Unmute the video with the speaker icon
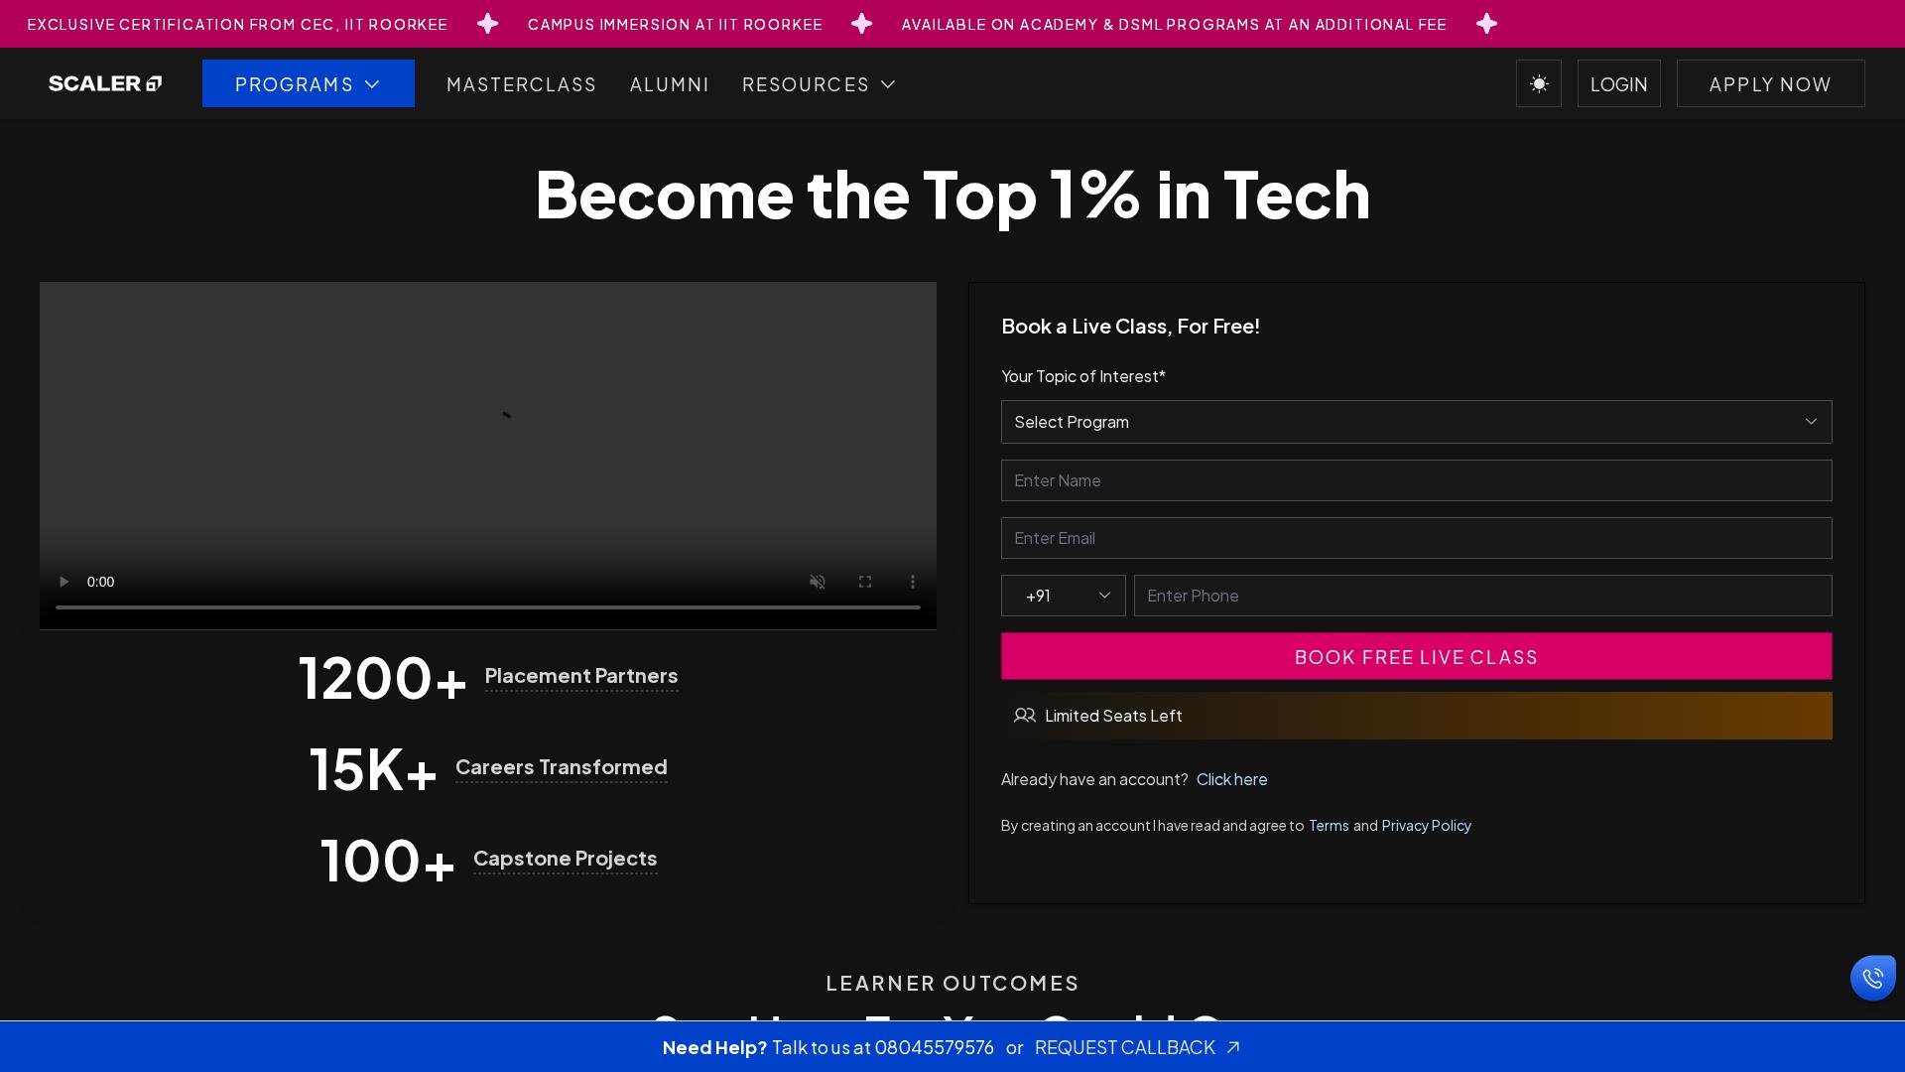 pyautogui.click(x=818, y=582)
